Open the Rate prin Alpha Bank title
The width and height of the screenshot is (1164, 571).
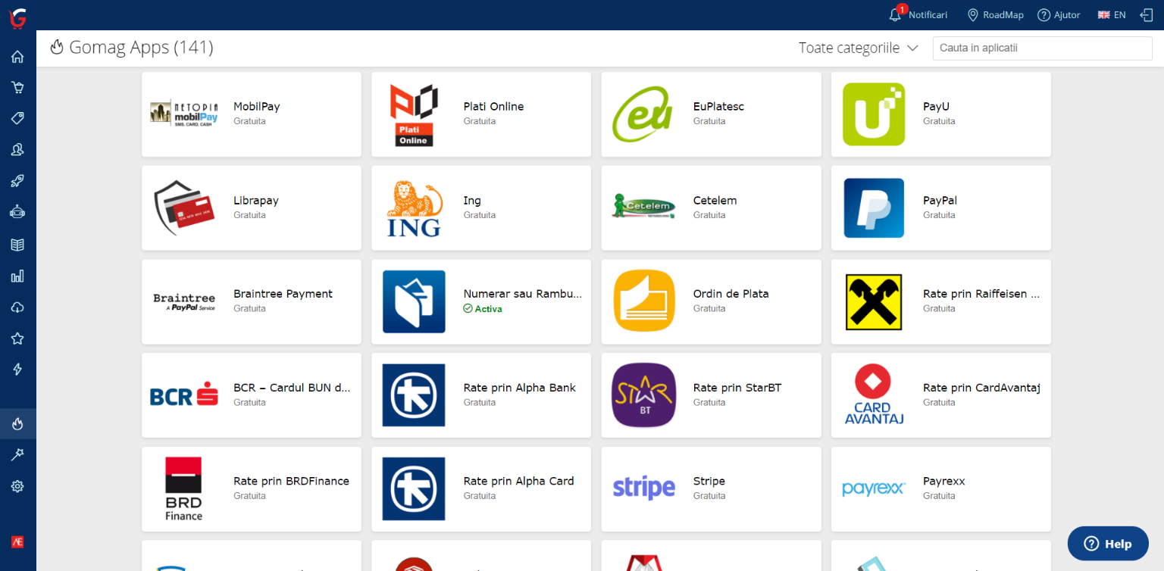click(520, 388)
